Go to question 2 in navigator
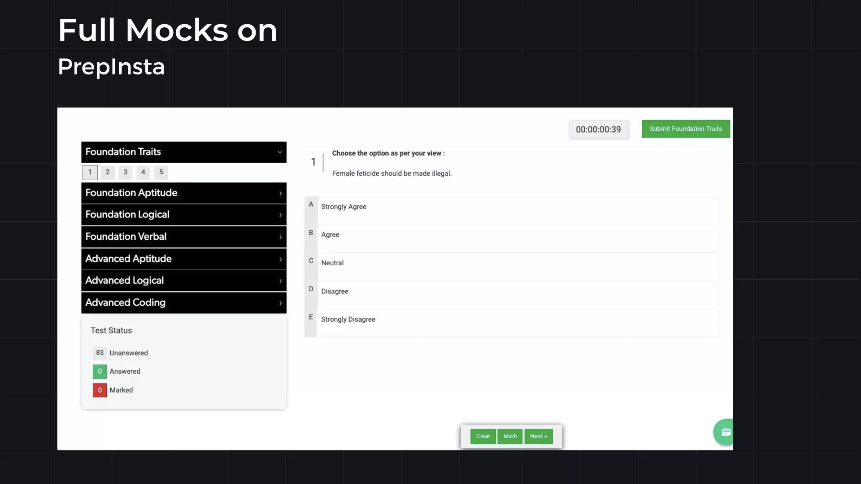This screenshot has height=484, width=861. [108, 172]
